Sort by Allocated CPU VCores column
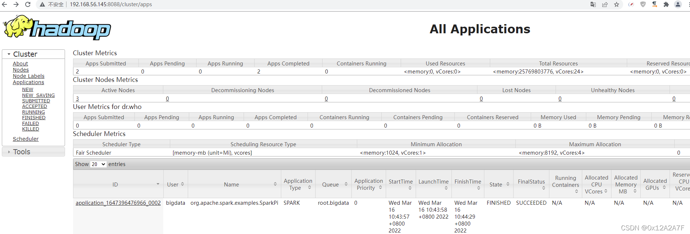690x234 pixels. click(x=606, y=191)
